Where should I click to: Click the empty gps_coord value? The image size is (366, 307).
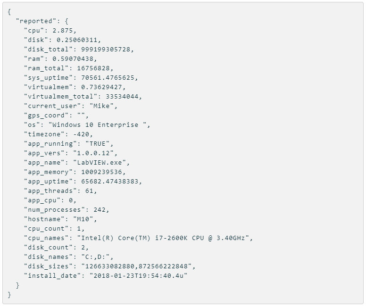[x=81, y=115]
